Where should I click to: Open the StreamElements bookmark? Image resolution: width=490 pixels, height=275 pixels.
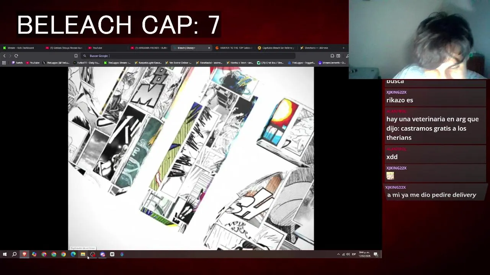[x=332, y=63]
